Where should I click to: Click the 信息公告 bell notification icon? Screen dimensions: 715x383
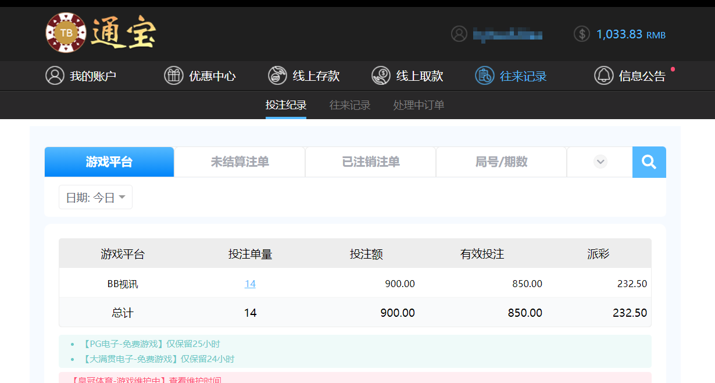pos(603,76)
